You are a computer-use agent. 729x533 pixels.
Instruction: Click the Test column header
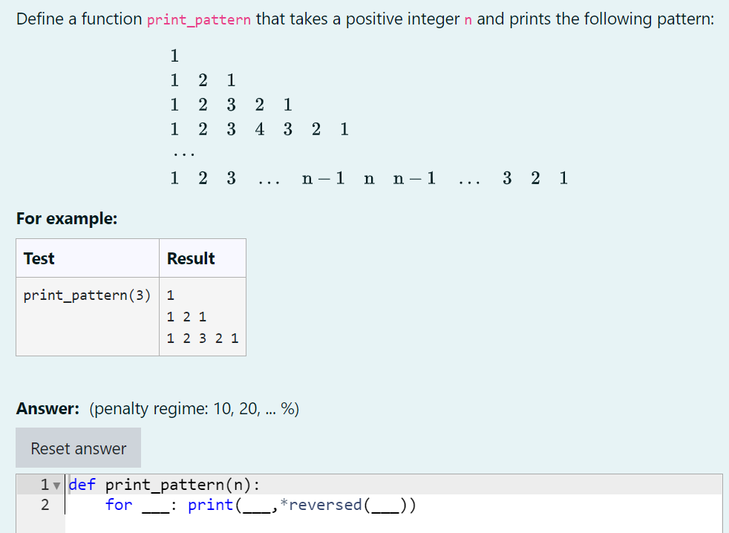(39, 258)
